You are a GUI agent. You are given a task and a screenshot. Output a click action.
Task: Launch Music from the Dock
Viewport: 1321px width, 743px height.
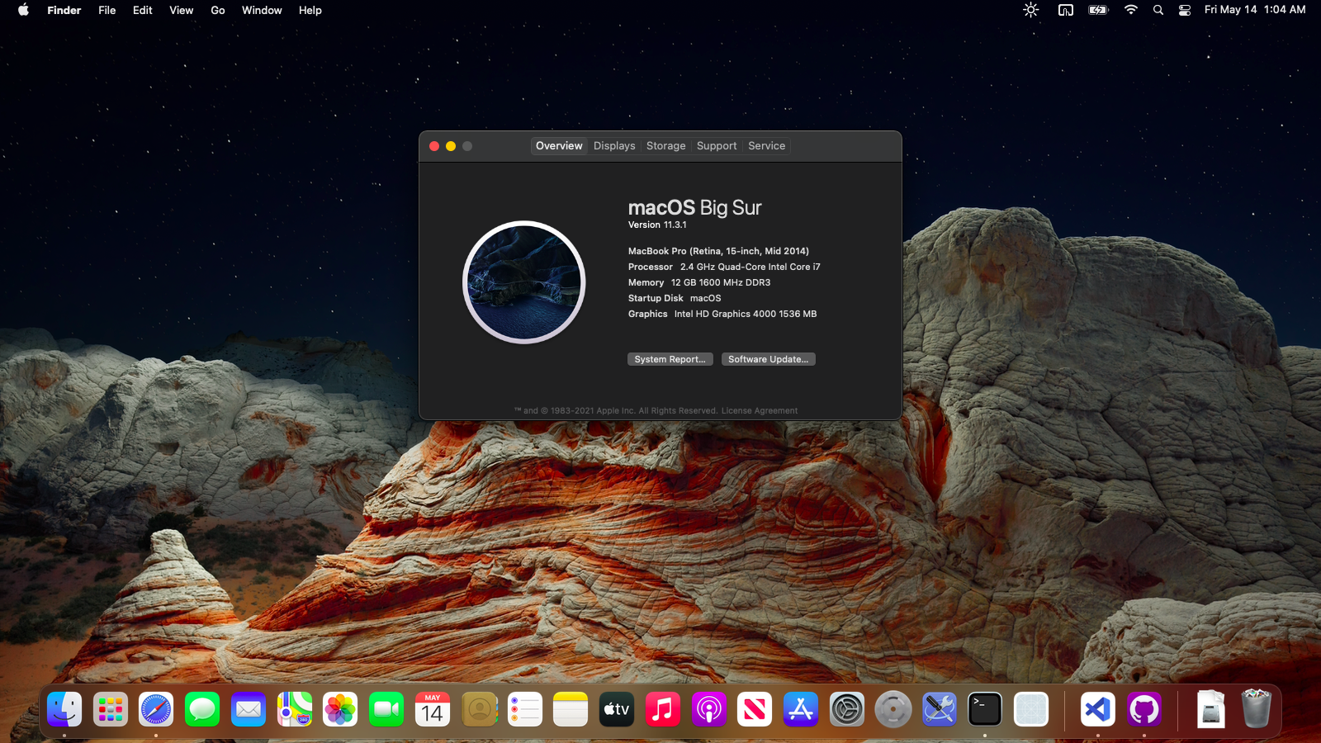tap(663, 709)
